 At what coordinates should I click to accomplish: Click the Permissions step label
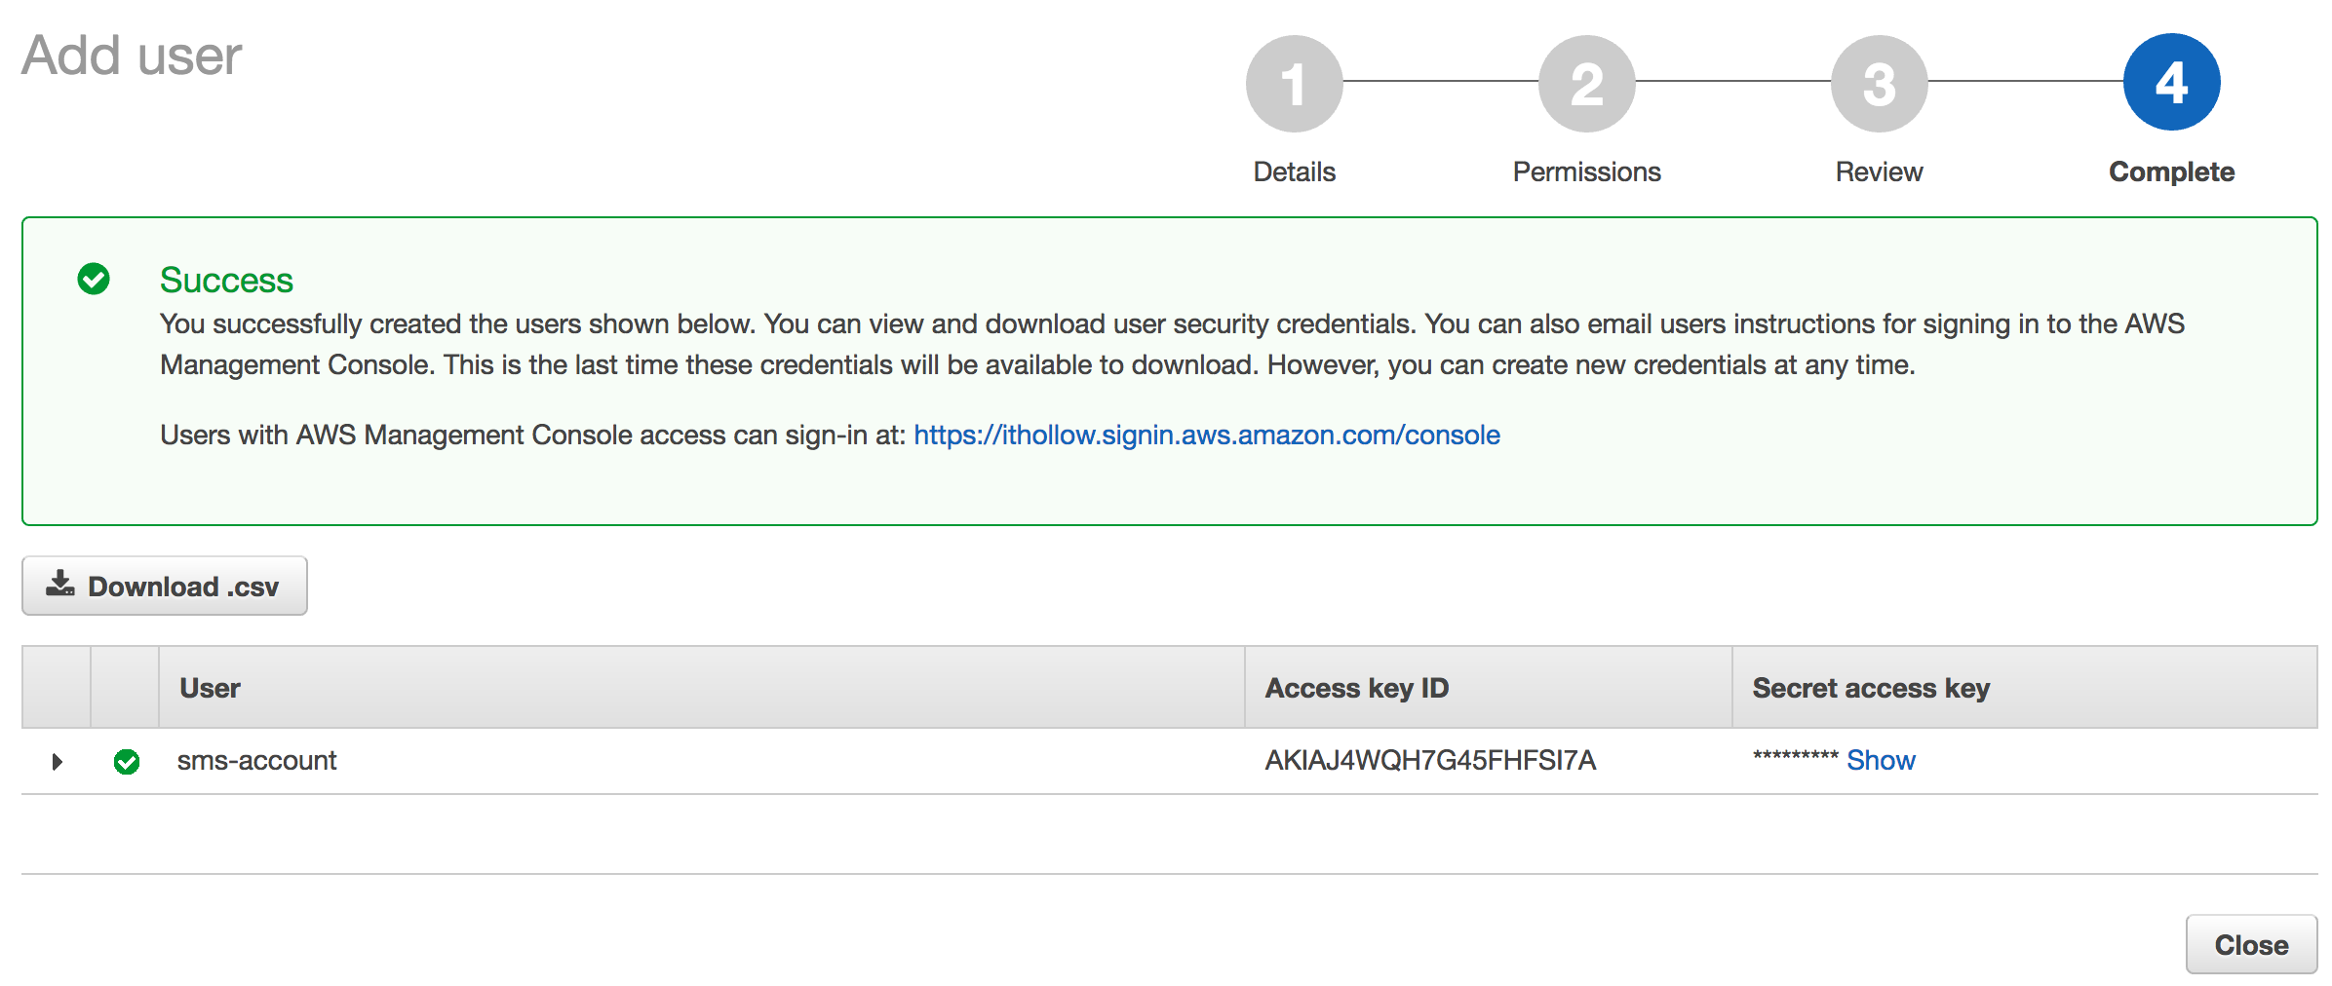coord(1586,172)
